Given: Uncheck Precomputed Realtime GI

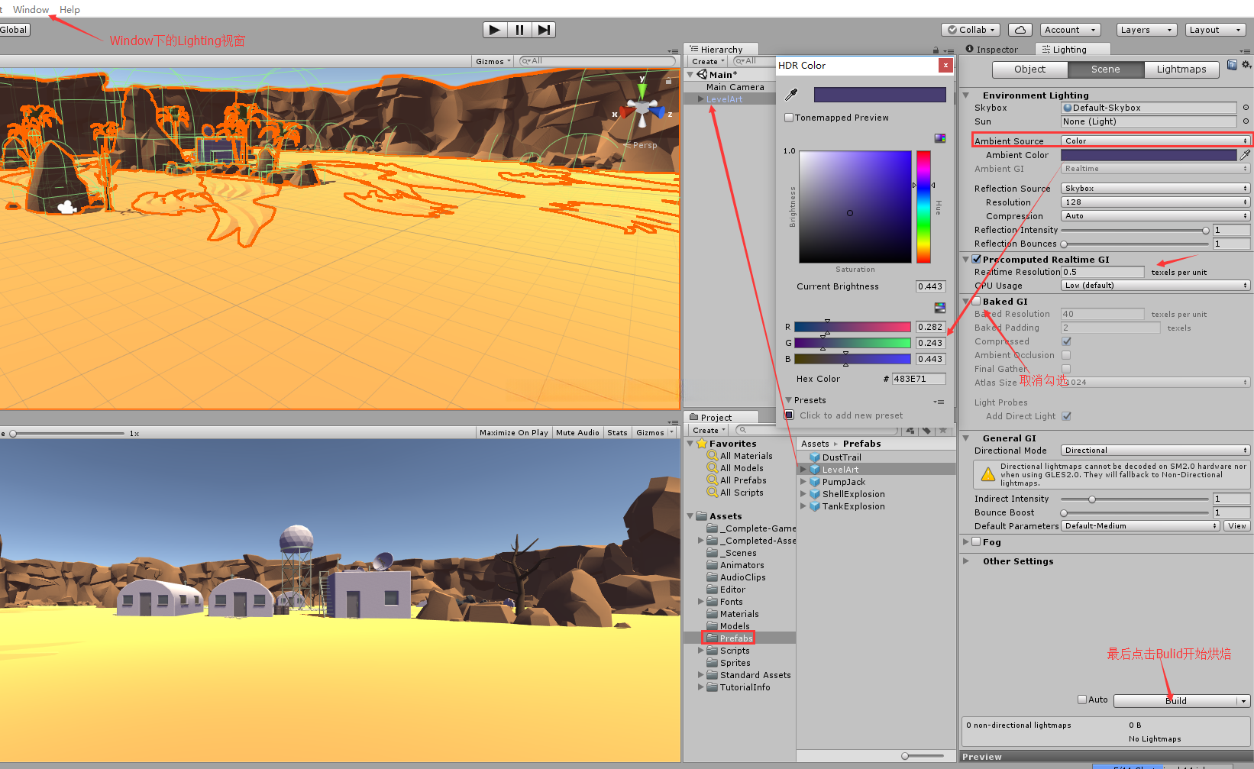Looking at the screenshot, I should click(976, 260).
